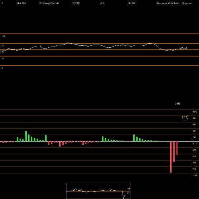Click the 'SI(TM)' header label
This screenshot has width=199, height=199.
click(x=76, y=3)
